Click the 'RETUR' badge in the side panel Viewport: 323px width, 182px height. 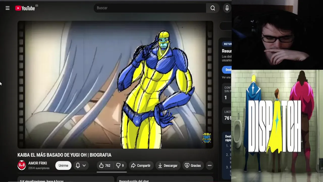[x=227, y=44]
